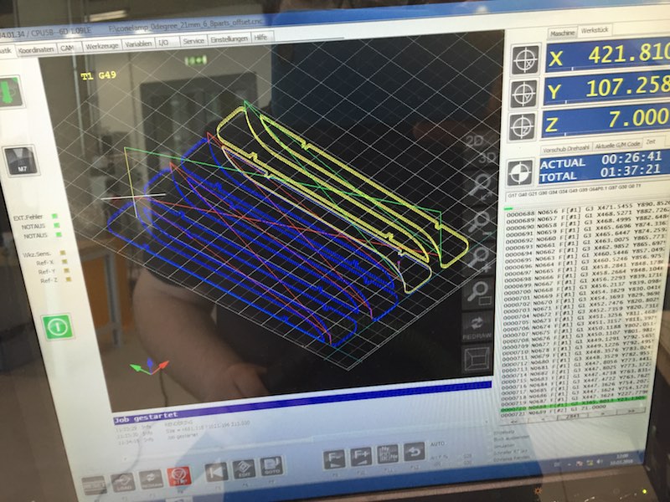Switch the viewport to 2D view

click(475, 141)
